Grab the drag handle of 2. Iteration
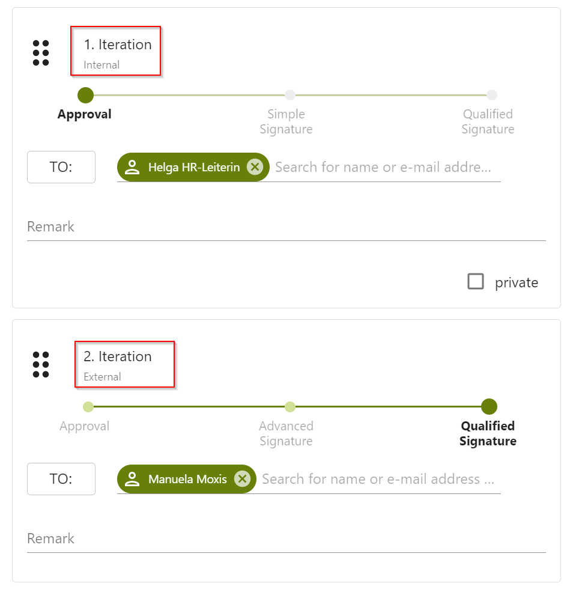This screenshot has height=589, width=573. tap(41, 365)
